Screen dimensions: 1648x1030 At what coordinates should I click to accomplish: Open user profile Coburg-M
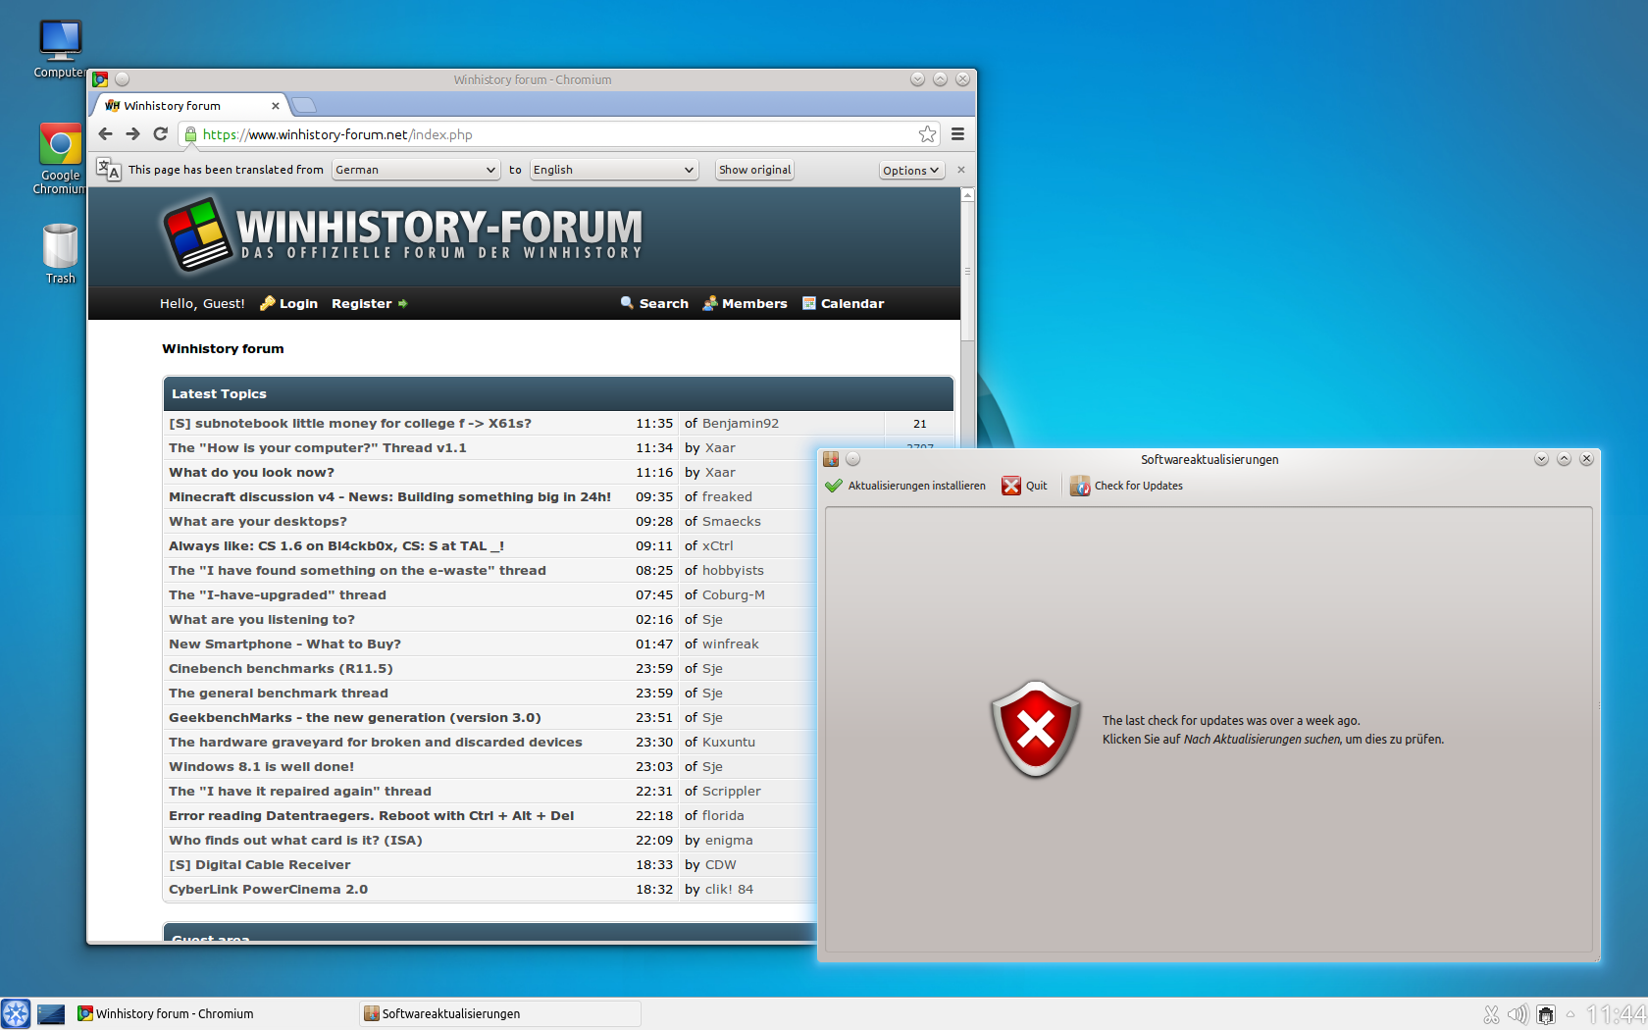point(733,595)
